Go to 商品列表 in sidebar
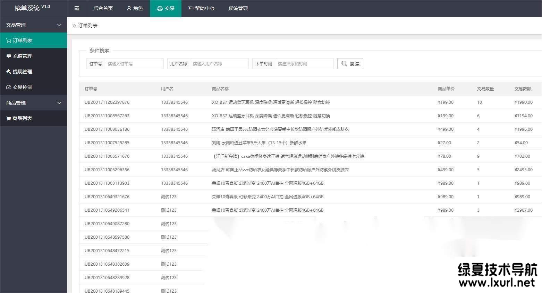542x293 pixels. (33, 118)
